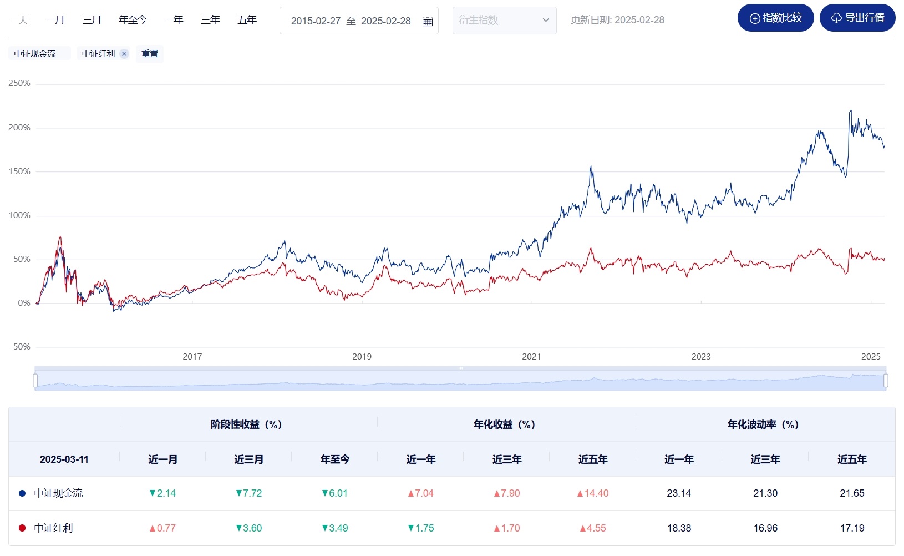904x556 pixels.
Task: Remove the 中证红利 tag via its x icon
Action: point(124,53)
